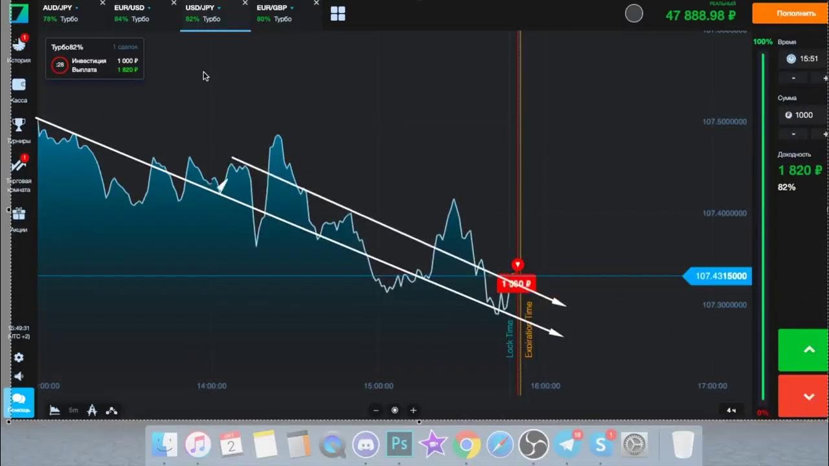
Task: Open iMovie from the Dock
Action: [433, 445]
